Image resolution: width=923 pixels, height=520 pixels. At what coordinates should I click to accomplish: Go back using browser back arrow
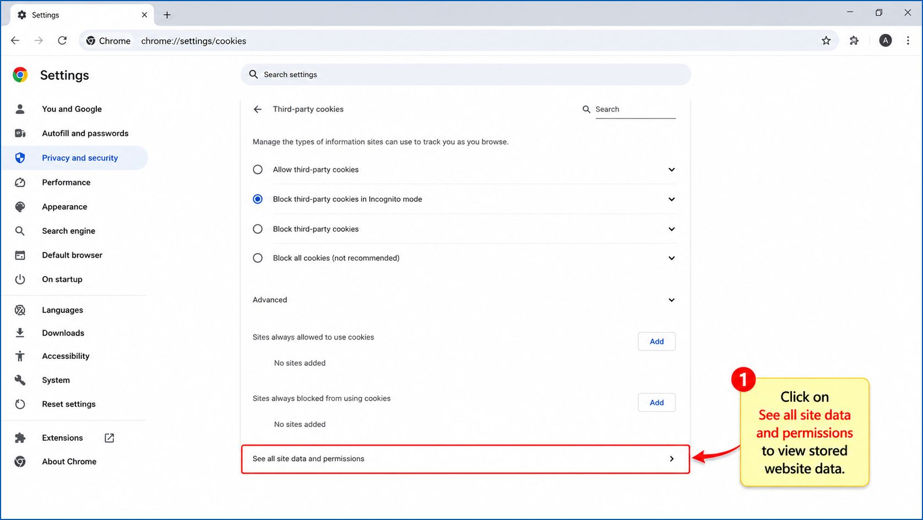[x=15, y=41]
